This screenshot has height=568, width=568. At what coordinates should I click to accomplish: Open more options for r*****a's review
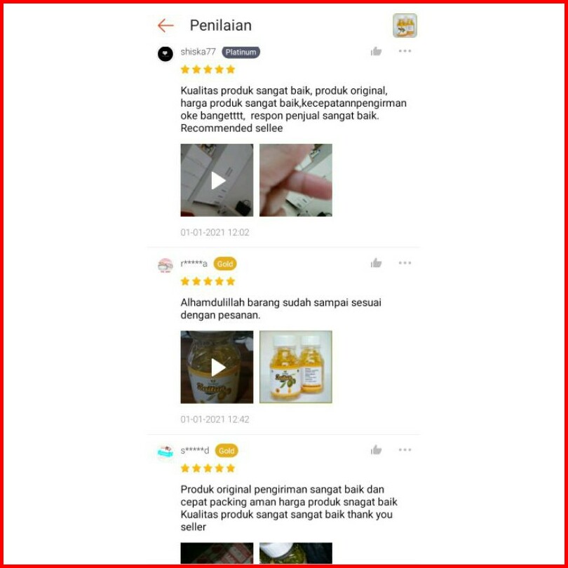(x=405, y=263)
